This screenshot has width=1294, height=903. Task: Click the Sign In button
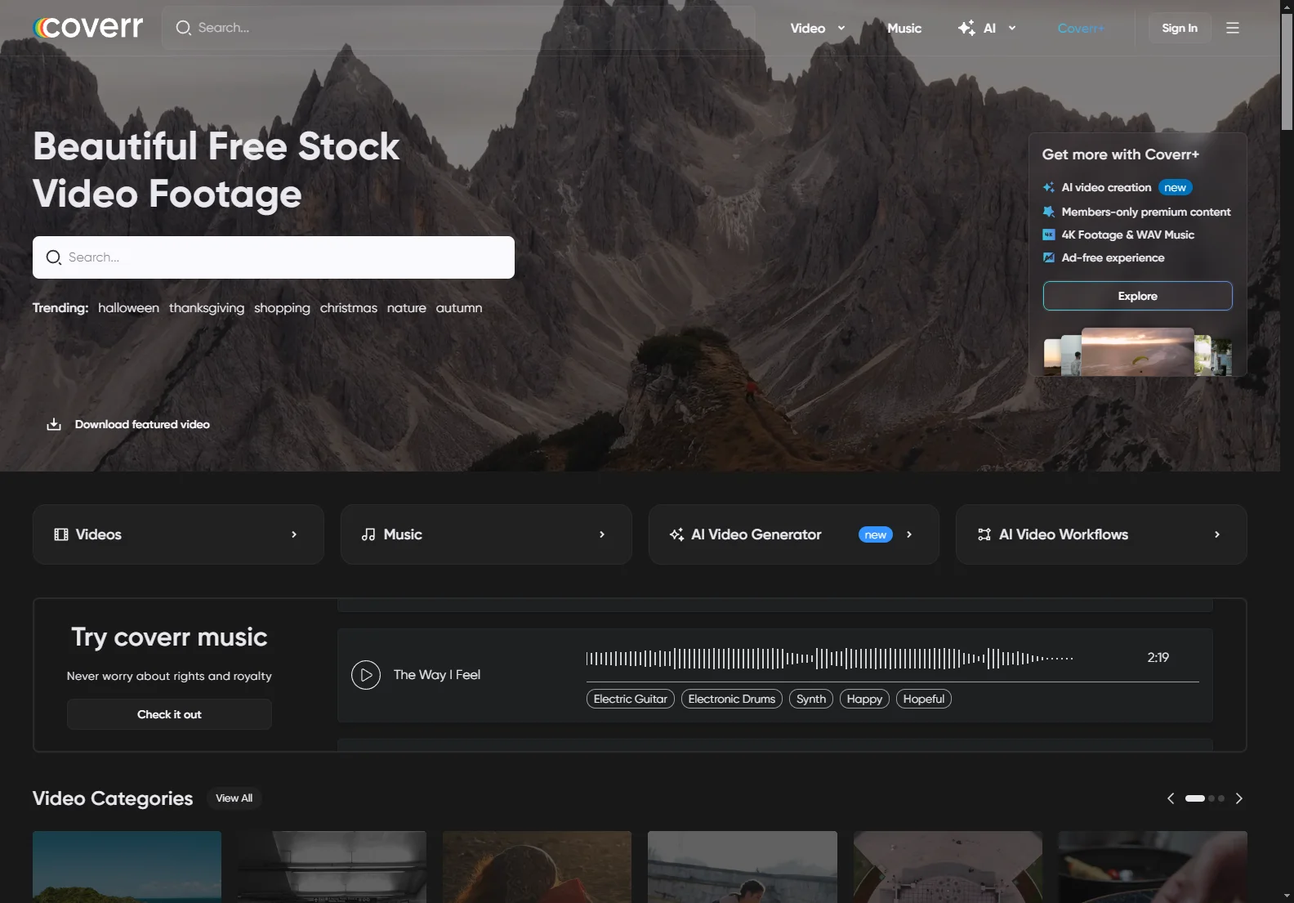pos(1180,28)
